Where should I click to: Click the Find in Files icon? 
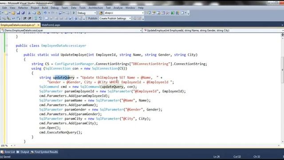point(101,13)
